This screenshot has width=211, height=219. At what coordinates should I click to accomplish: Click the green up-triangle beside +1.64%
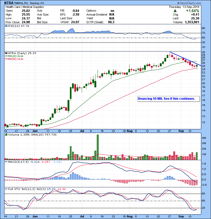[175, 11]
